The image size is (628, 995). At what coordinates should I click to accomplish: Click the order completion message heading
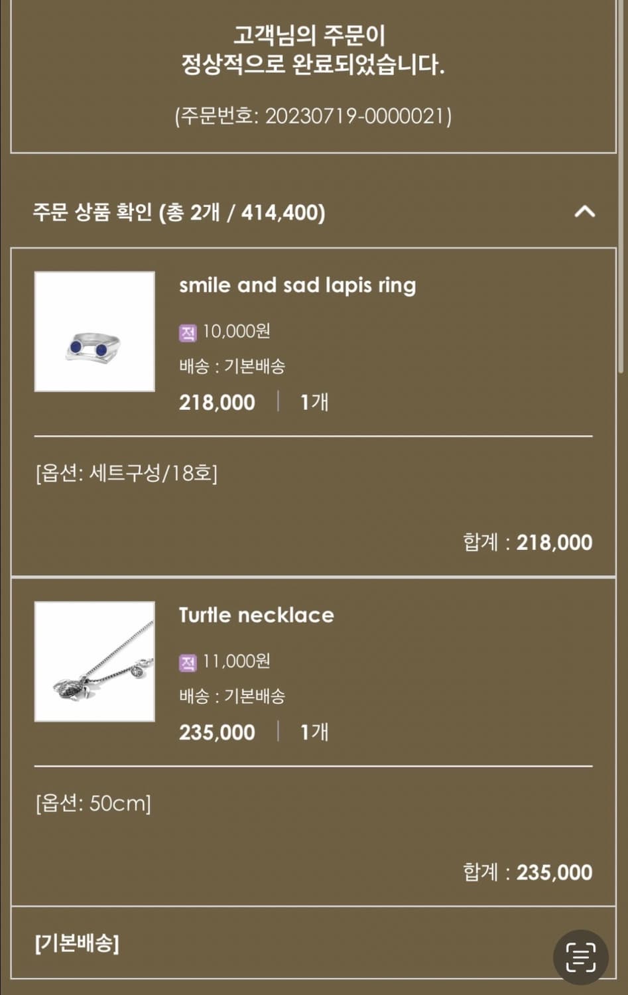click(x=313, y=50)
